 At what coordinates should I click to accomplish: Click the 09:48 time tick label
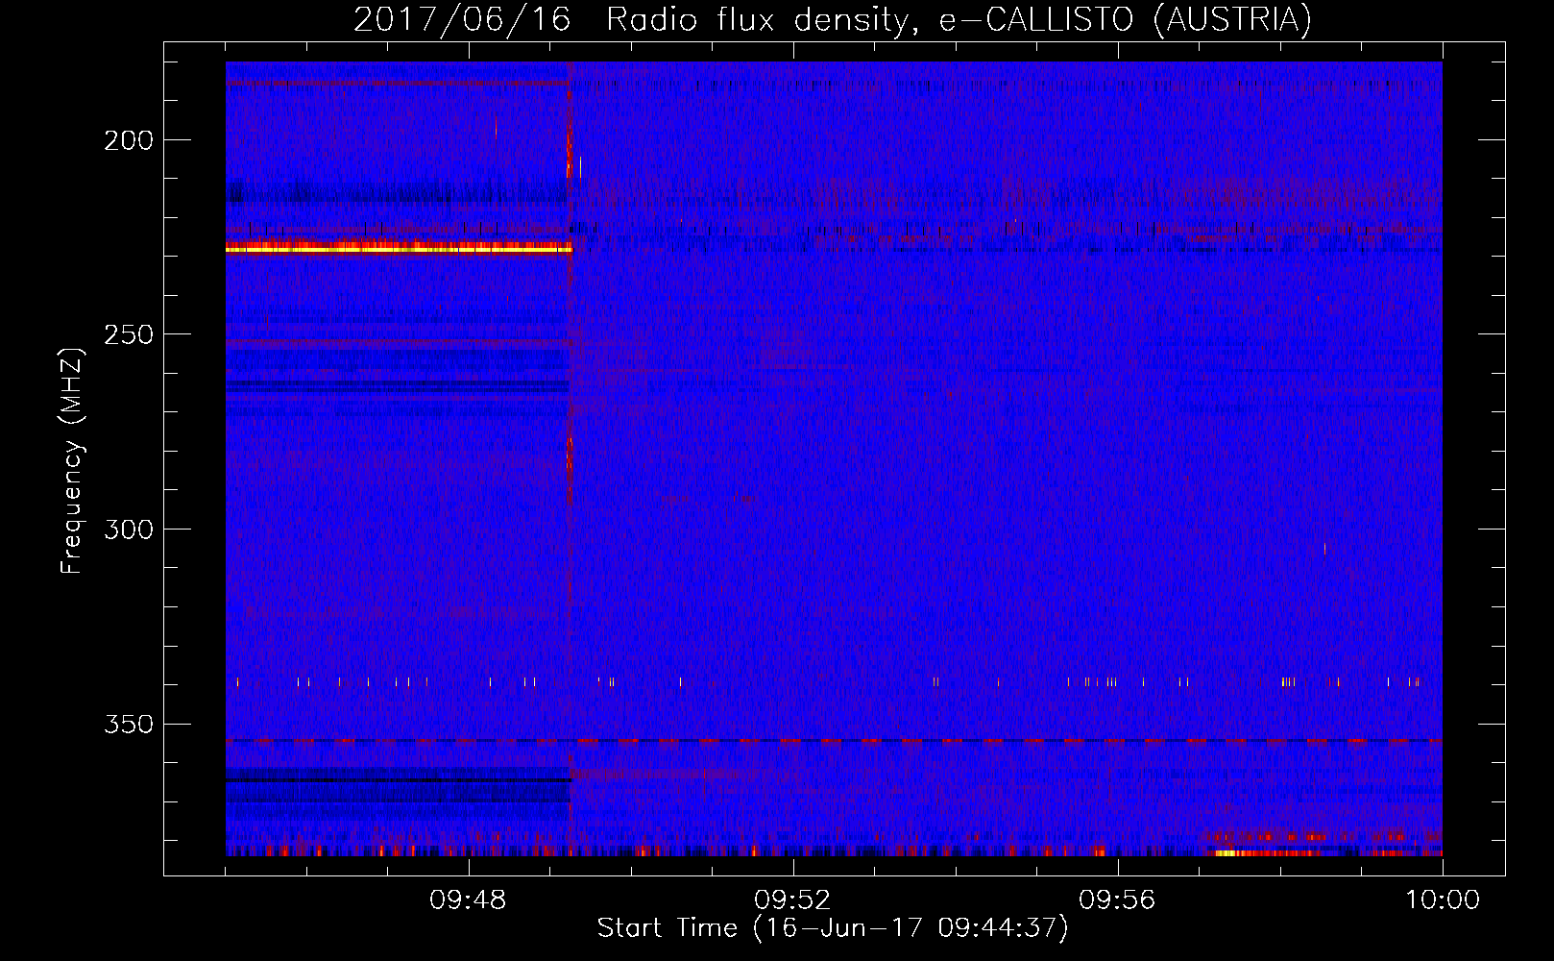click(x=468, y=900)
